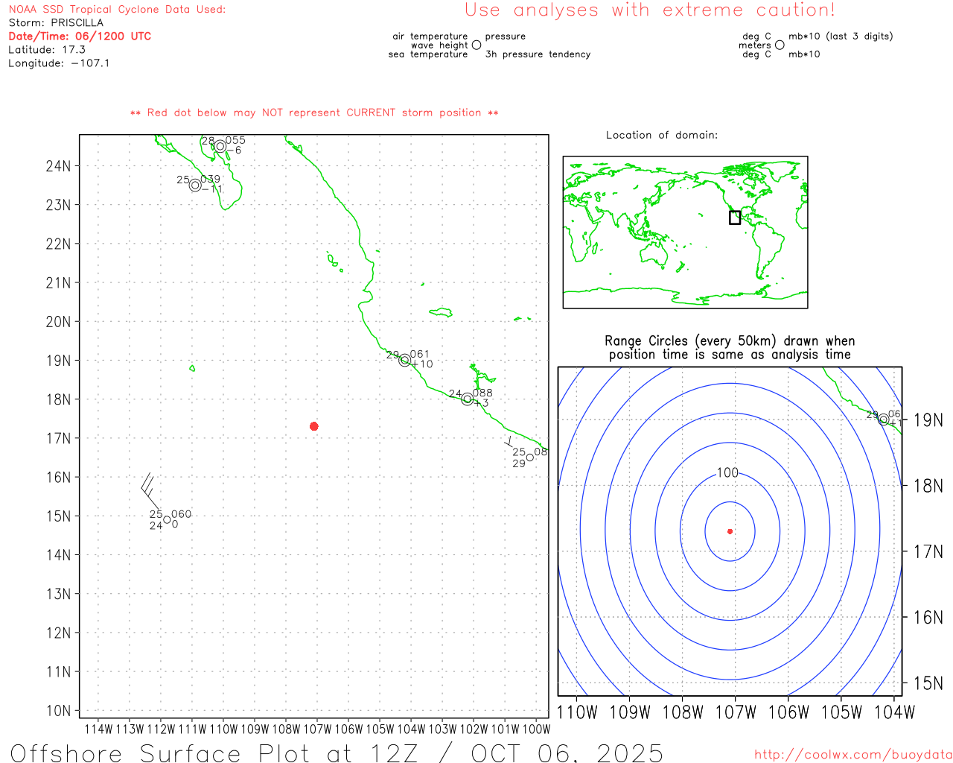Open the world map domain locator thumbnail
Image resolution: width=953 pixels, height=763 pixels.
tap(685, 232)
